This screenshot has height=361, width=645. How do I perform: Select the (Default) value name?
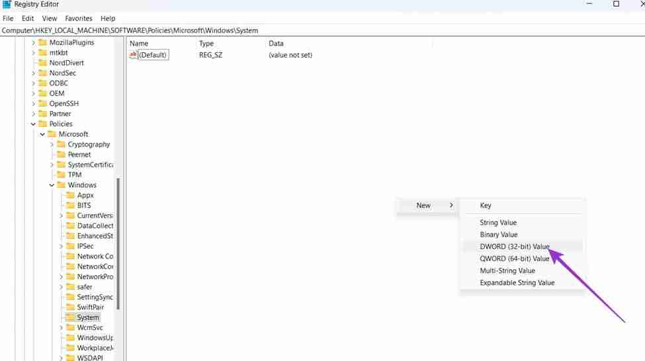[153, 55]
